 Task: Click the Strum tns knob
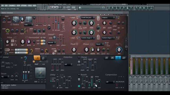click(x=16, y=77)
